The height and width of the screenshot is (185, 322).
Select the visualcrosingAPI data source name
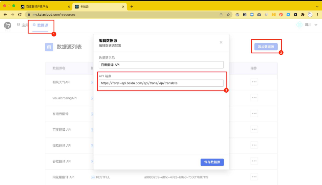click(64, 98)
